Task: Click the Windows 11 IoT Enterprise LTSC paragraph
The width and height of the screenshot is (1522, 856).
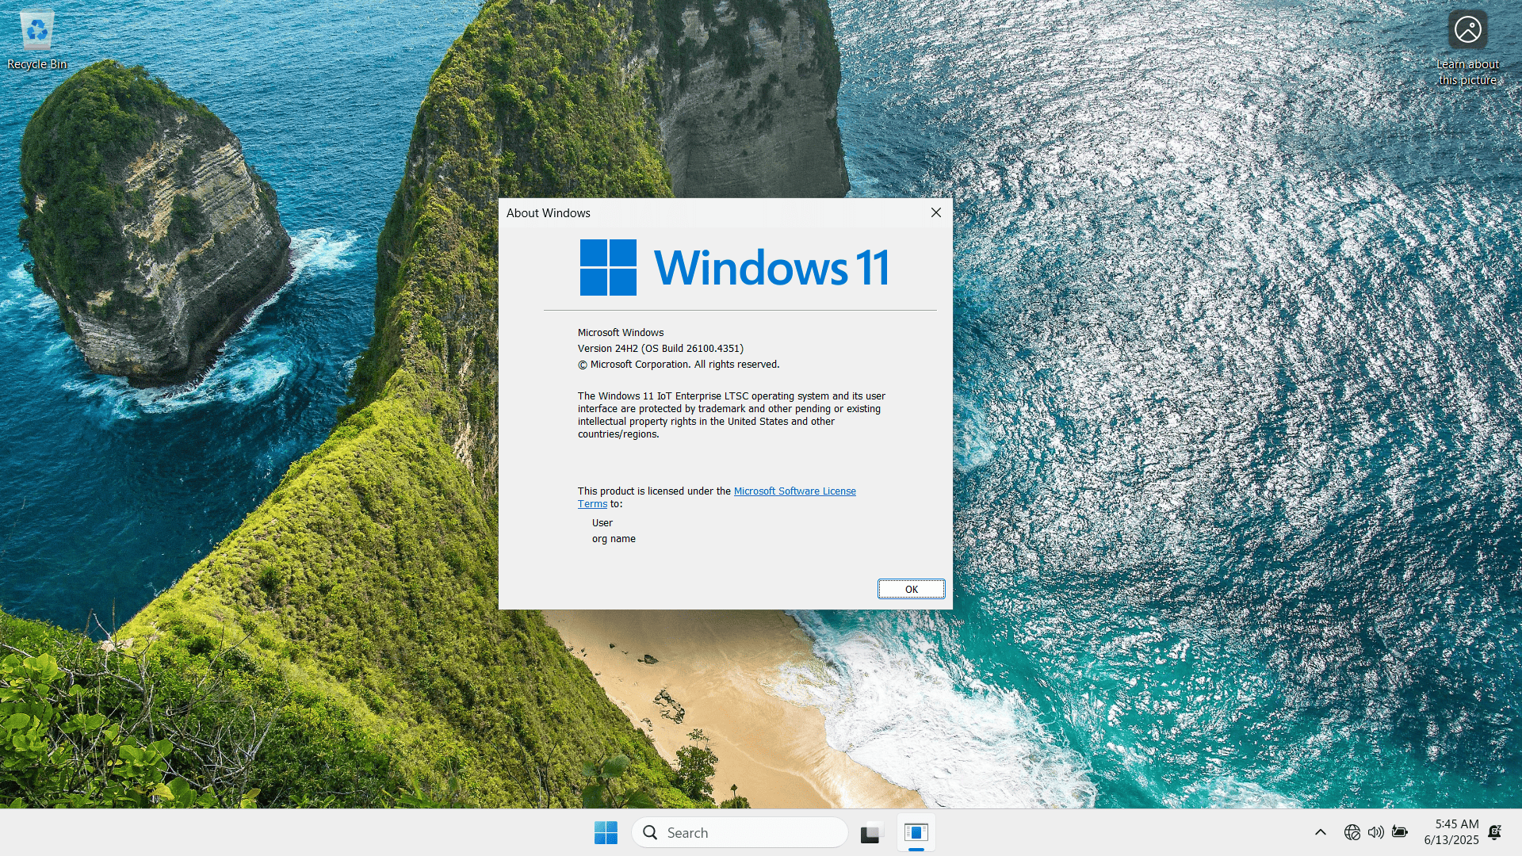Action: [732, 415]
